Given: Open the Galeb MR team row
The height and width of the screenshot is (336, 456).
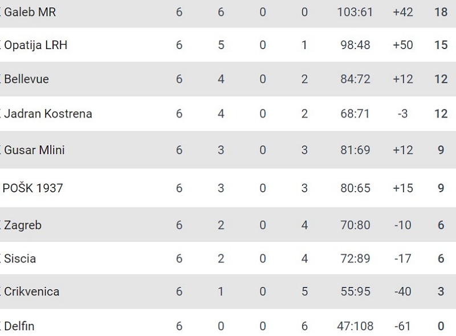Looking at the screenshot, I should (x=228, y=13).
